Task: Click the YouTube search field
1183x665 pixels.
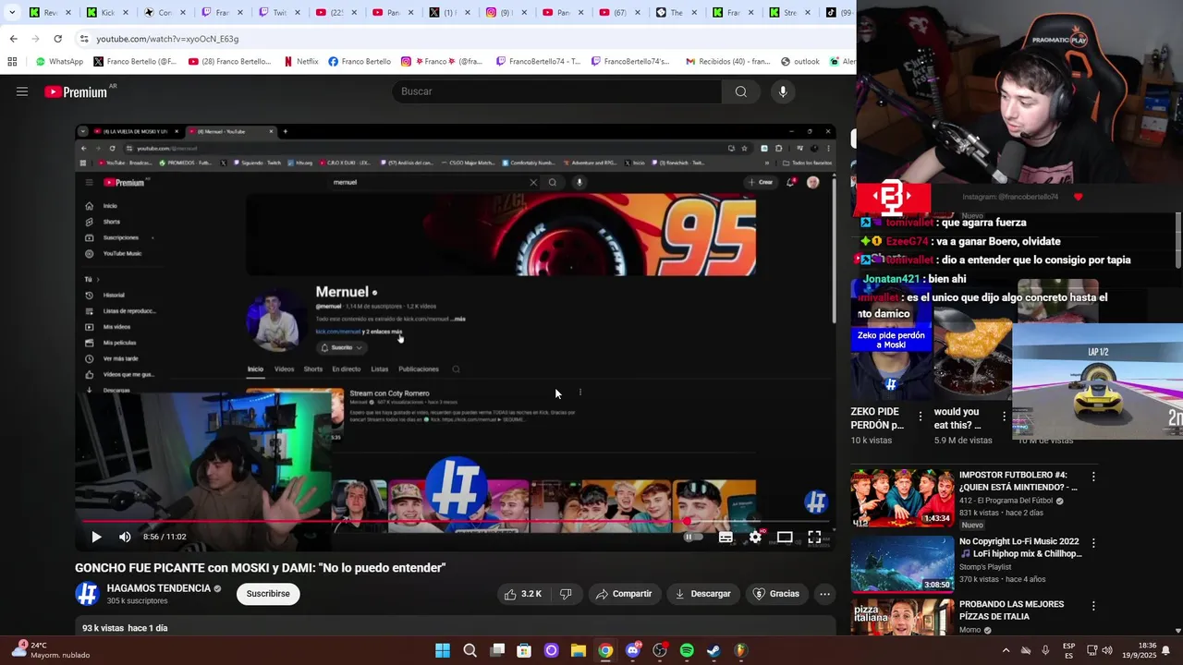Action: pyautogui.click(x=557, y=91)
